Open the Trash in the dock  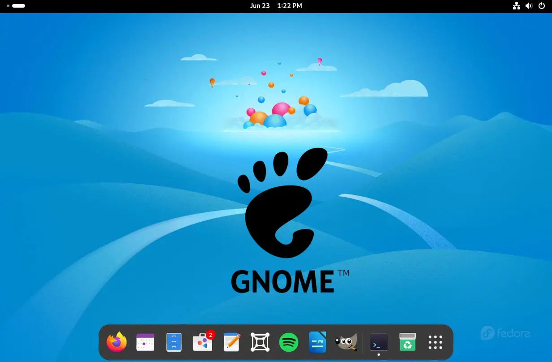408,342
